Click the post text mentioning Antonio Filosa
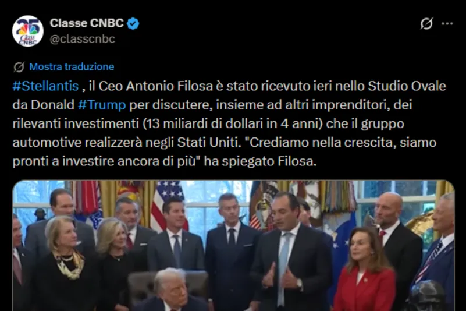Image resolution: width=466 pixels, height=311 pixels. tap(229, 123)
